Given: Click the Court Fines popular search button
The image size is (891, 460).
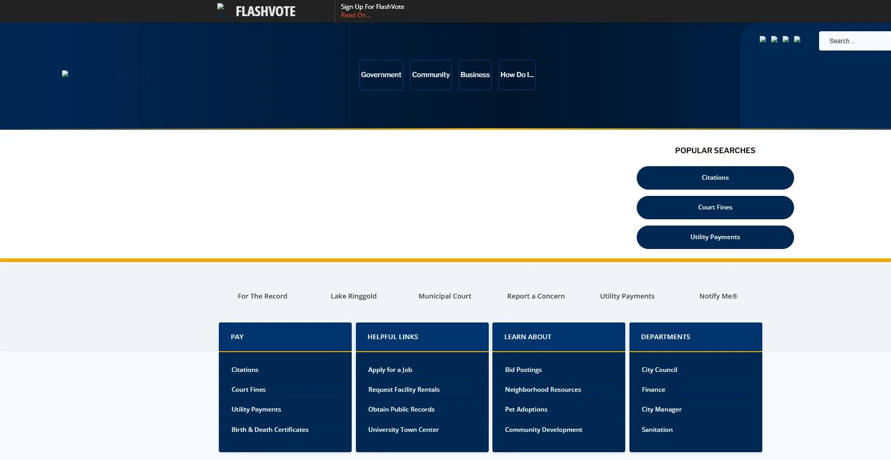Looking at the screenshot, I should tap(715, 207).
